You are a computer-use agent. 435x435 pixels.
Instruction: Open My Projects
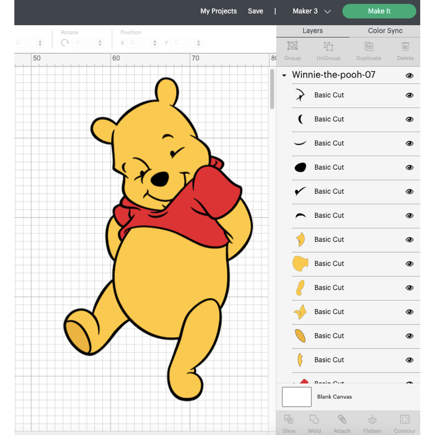click(218, 11)
